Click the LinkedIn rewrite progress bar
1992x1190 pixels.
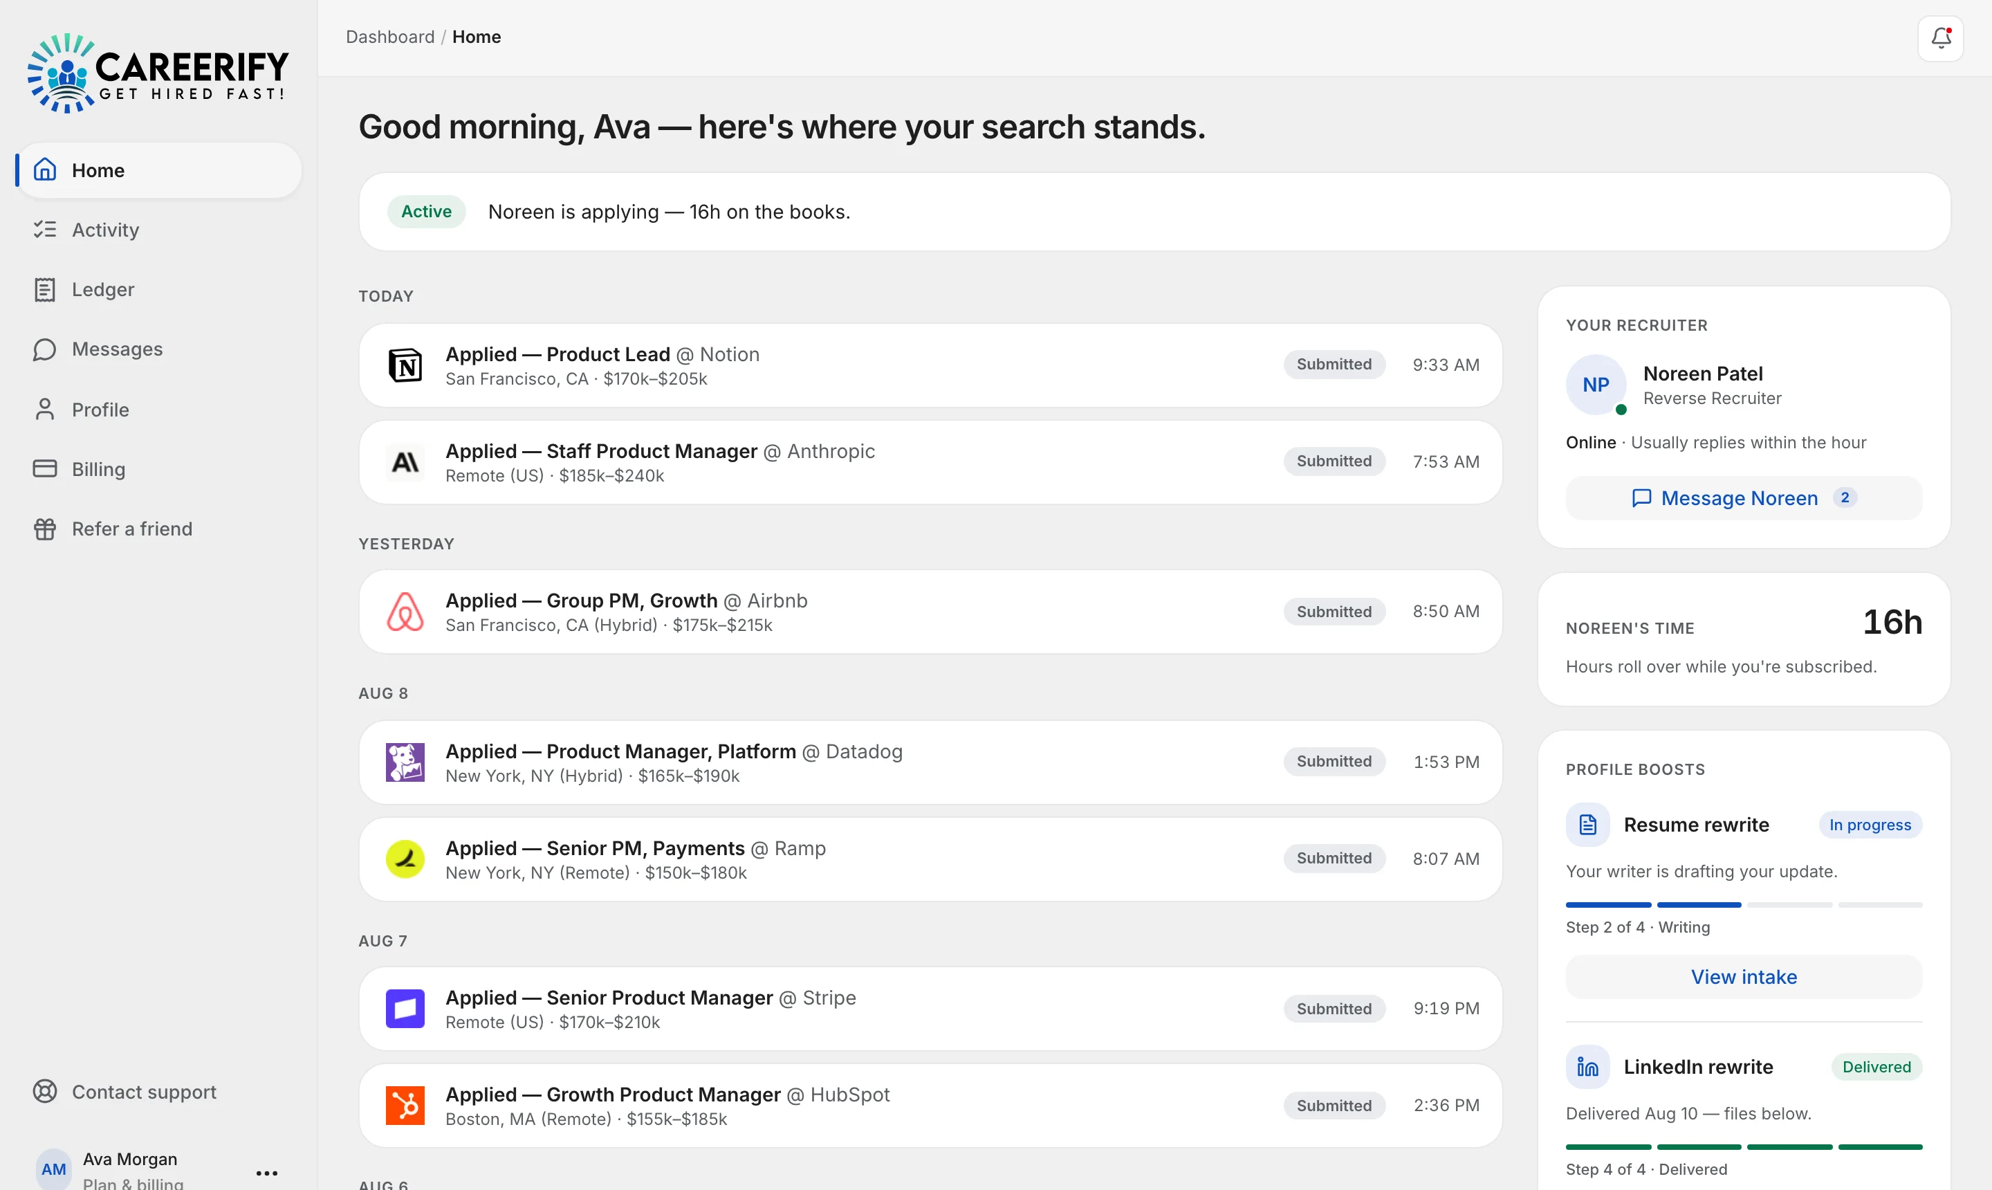pyautogui.click(x=1744, y=1146)
